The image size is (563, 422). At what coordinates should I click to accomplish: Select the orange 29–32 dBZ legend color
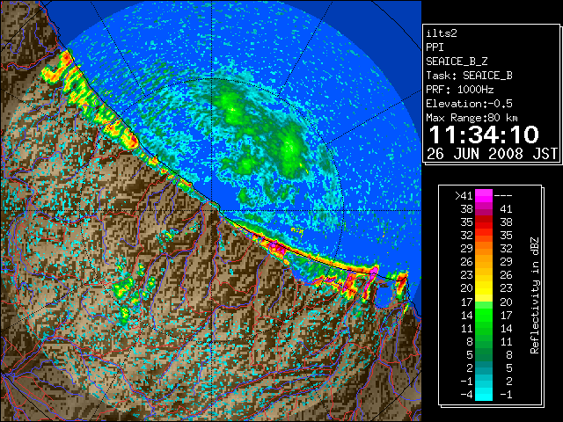pyautogui.click(x=484, y=249)
